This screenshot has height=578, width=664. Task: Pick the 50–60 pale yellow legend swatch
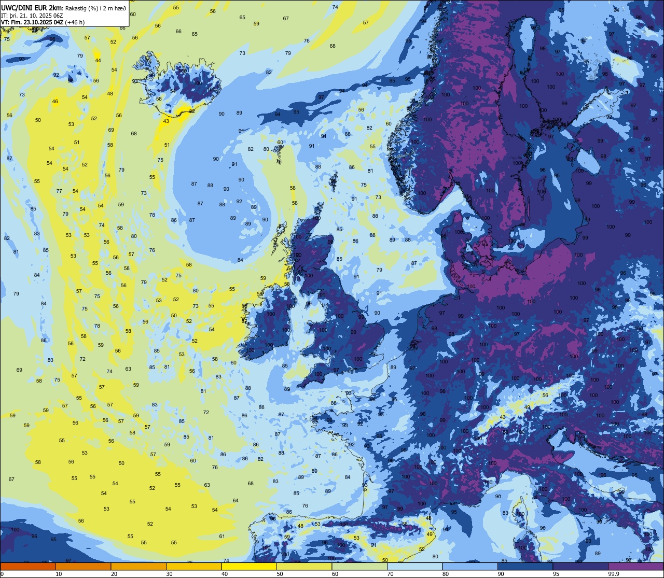click(304, 566)
